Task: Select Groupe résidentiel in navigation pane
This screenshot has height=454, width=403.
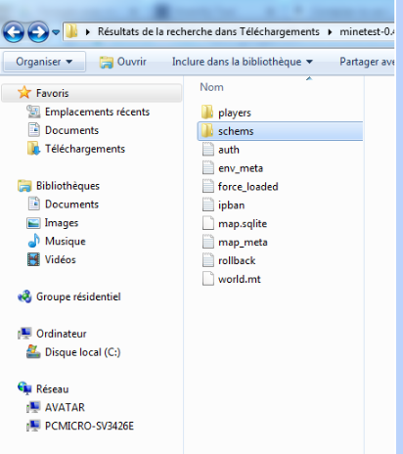Action: click(x=78, y=296)
